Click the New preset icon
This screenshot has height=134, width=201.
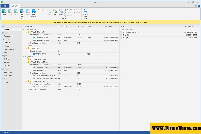(x=61, y=11)
